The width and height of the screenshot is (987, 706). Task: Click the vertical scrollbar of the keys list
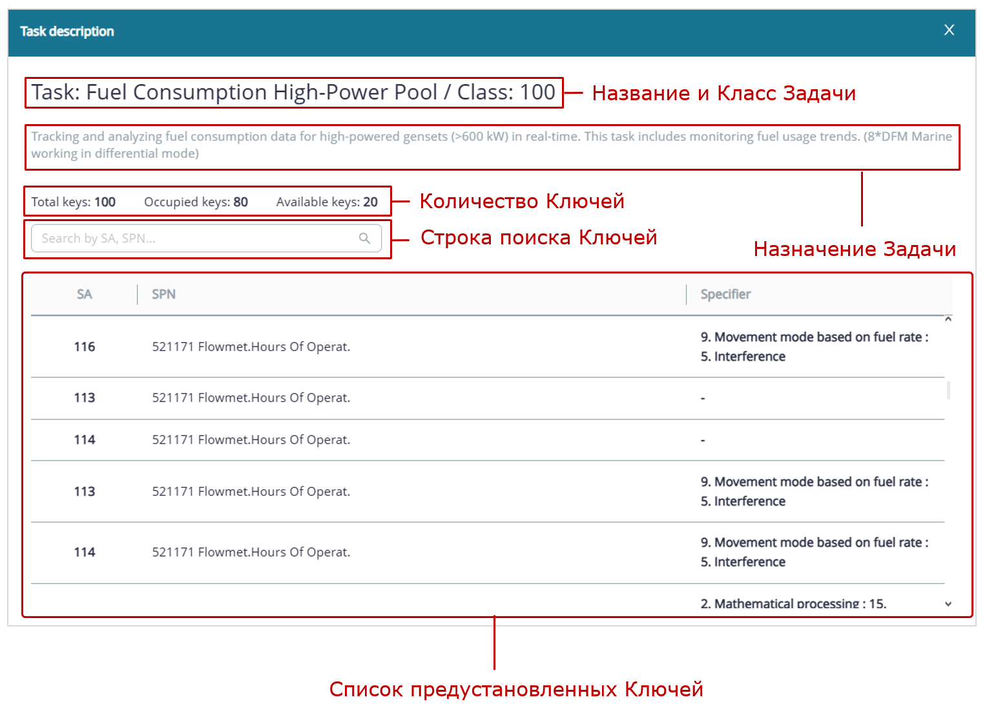coord(948,391)
